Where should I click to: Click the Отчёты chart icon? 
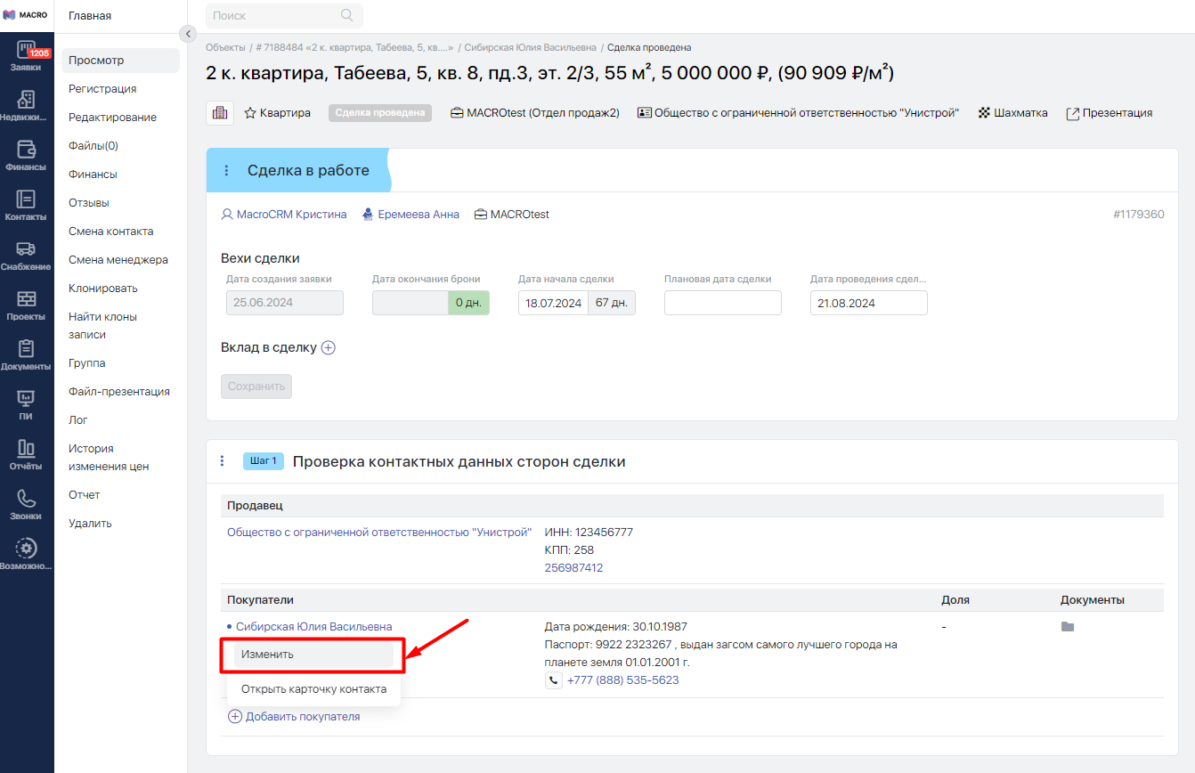coord(26,454)
